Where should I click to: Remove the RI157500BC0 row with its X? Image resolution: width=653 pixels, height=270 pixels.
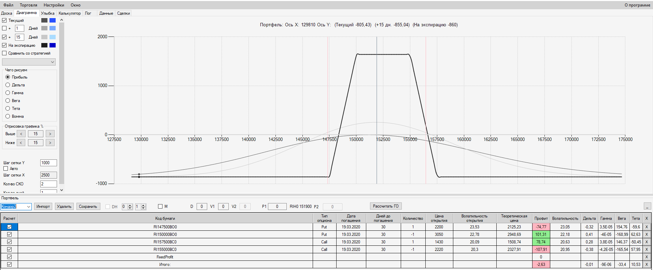coord(646,242)
